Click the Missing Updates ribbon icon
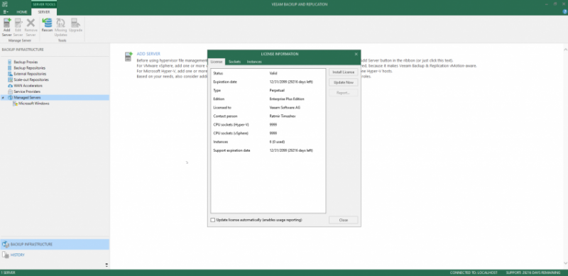568x276 pixels. pyautogui.click(x=61, y=27)
